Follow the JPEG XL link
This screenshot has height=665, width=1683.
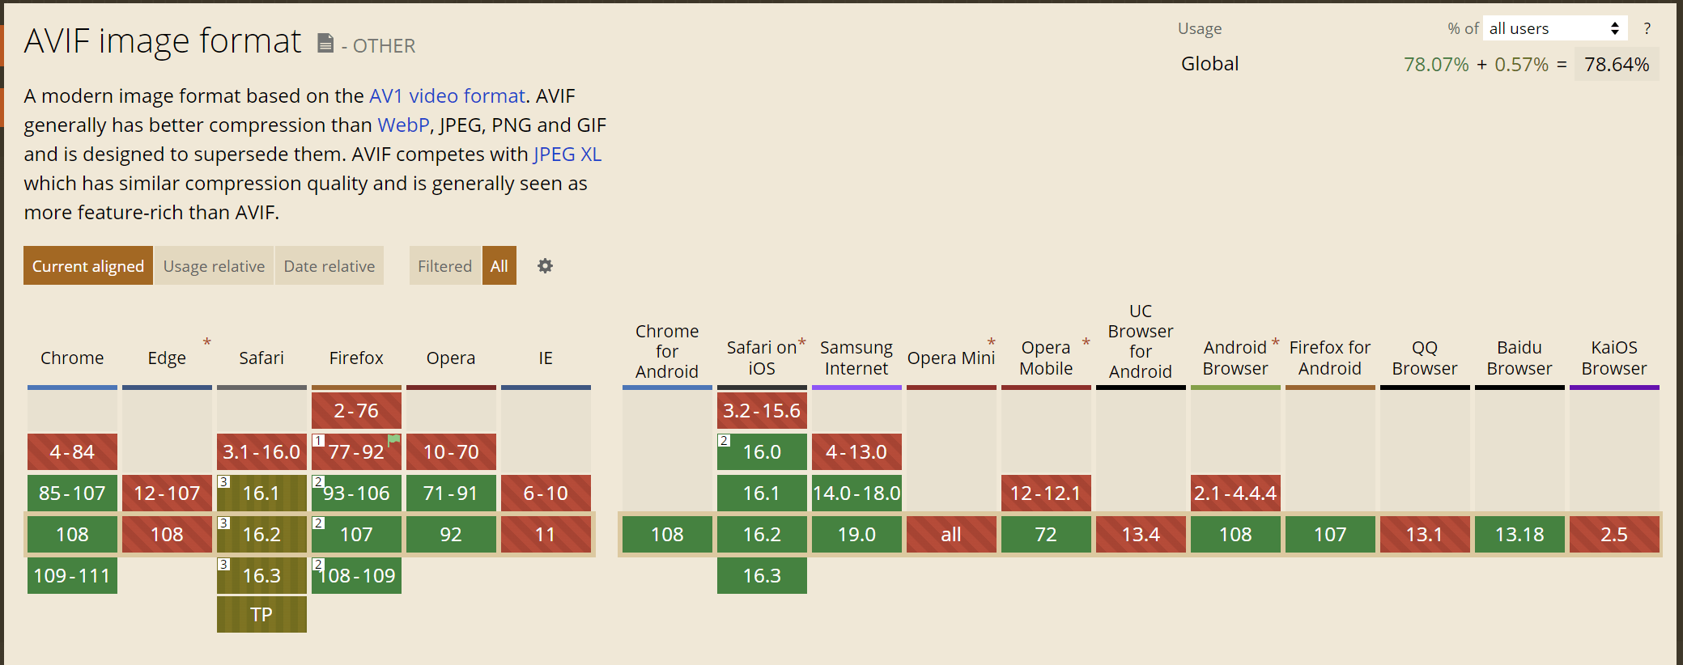[567, 155]
